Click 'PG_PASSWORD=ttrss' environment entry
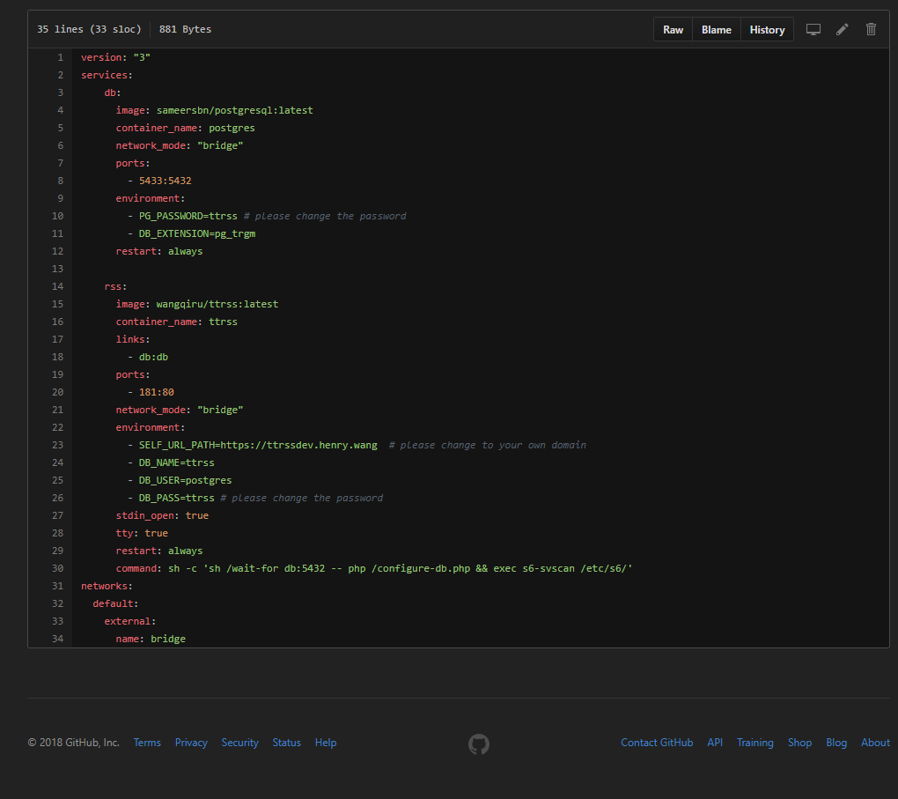 click(188, 216)
